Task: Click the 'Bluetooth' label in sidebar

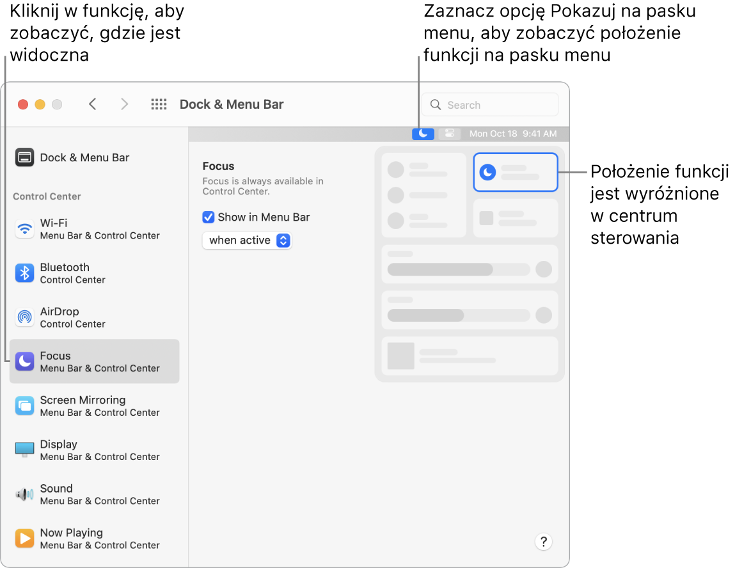Action: pos(65,267)
